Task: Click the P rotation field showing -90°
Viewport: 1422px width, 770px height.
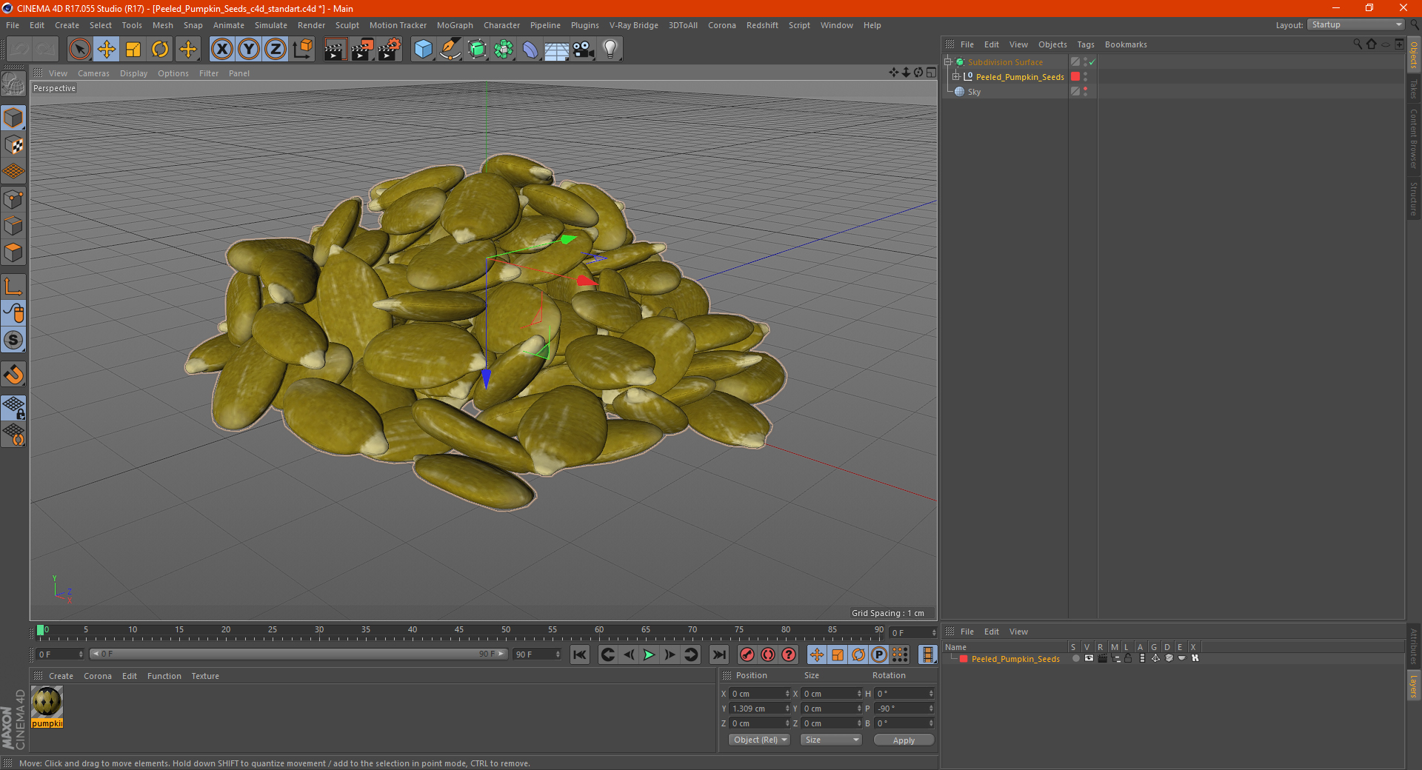Action: [904, 709]
